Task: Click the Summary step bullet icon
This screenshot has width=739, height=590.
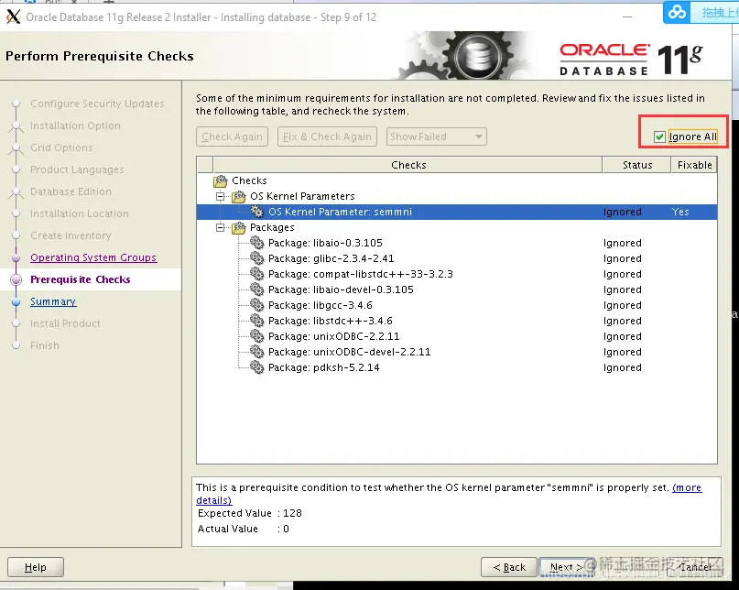Action: click(x=16, y=301)
